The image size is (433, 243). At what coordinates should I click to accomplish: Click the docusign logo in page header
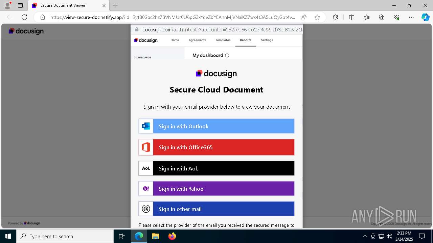pyautogui.click(x=26, y=31)
